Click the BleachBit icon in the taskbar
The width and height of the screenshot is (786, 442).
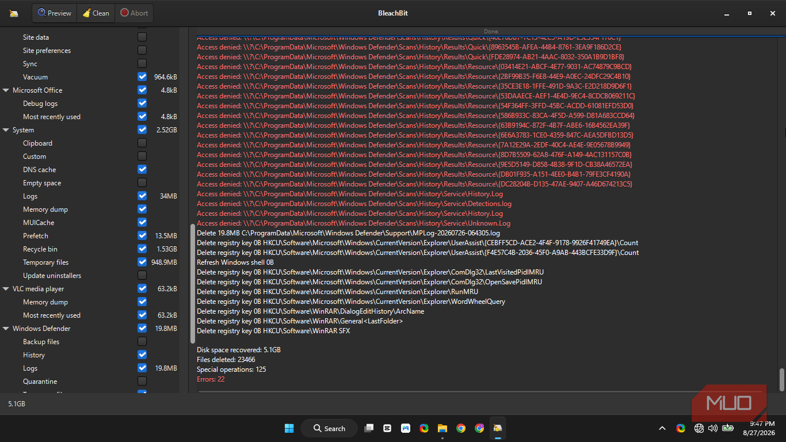click(x=498, y=428)
